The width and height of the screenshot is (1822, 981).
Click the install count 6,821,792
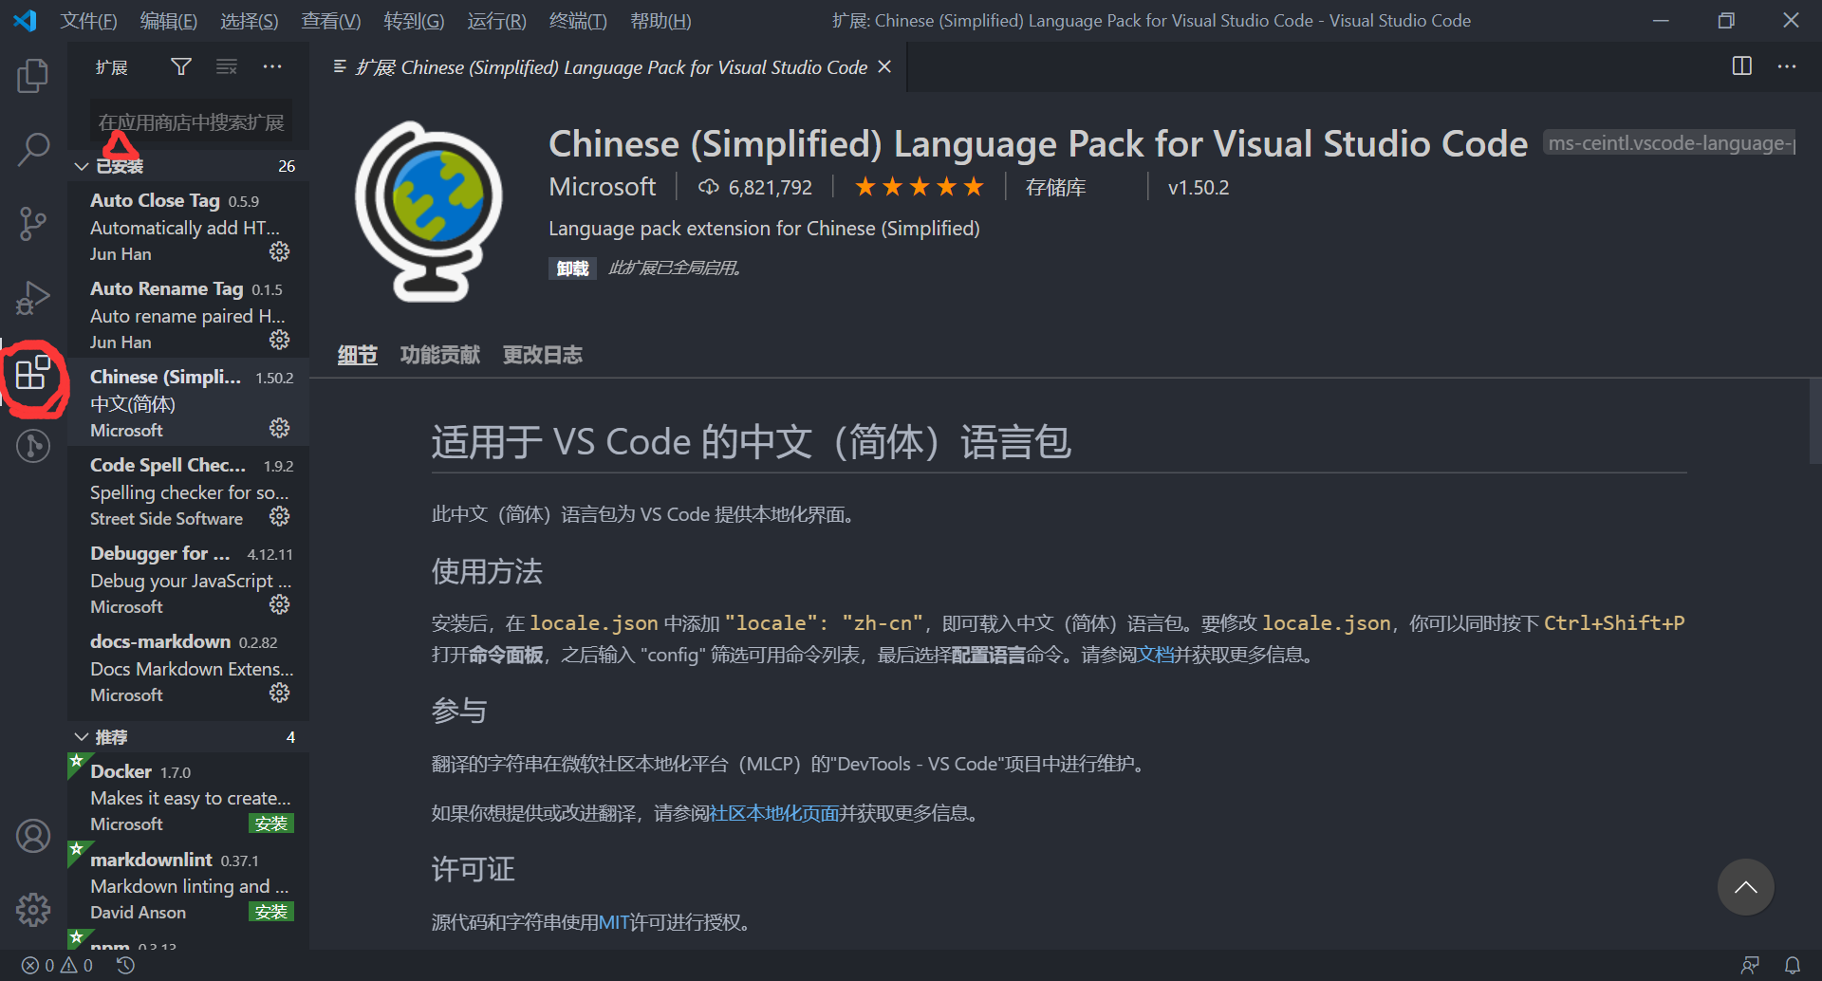pos(755,188)
